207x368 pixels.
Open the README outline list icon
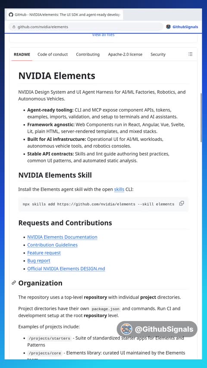click(x=190, y=54)
